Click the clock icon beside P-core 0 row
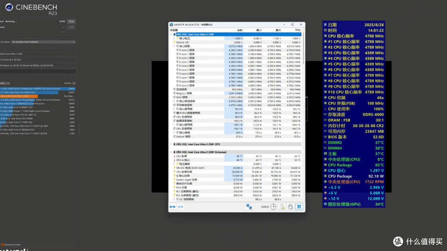Viewport: 447px width, 251px height. (x=177, y=50)
